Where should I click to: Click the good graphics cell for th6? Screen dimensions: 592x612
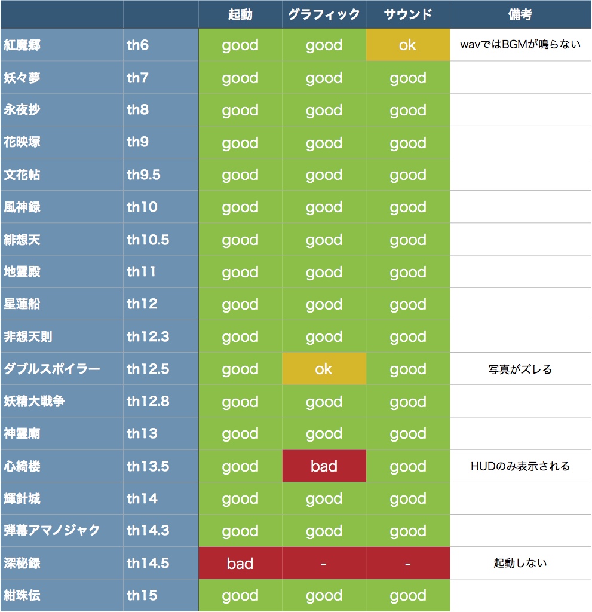click(x=324, y=45)
